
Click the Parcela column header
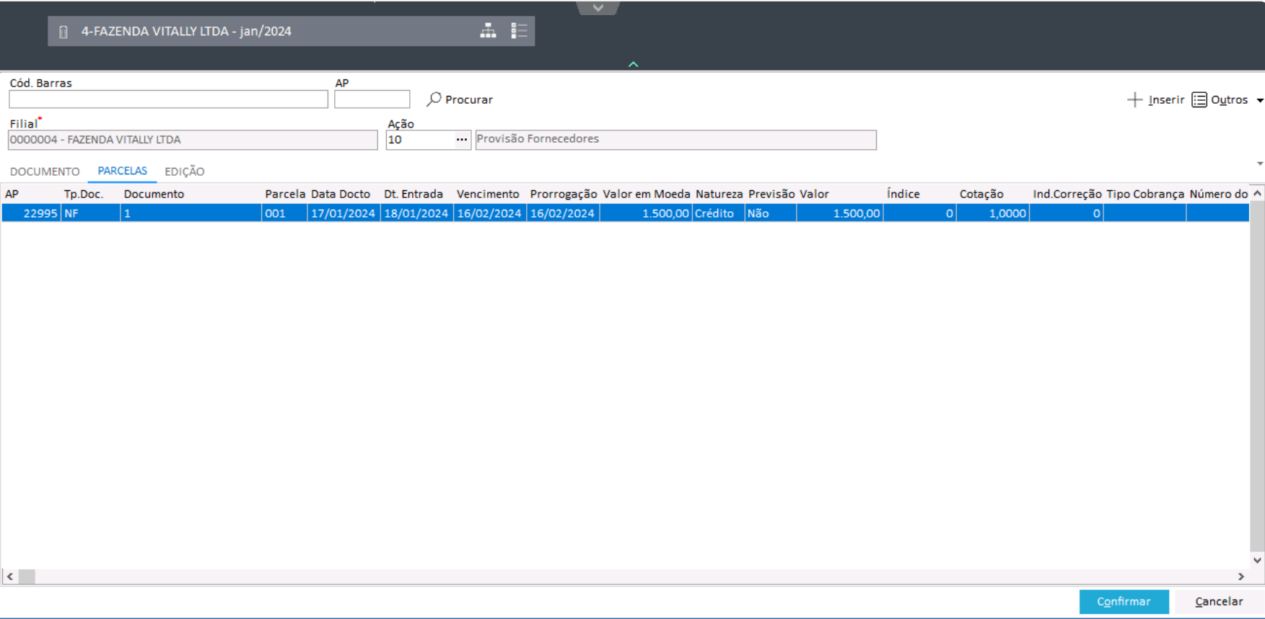(x=284, y=194)
